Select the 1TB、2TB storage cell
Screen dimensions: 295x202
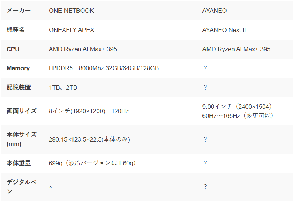click(x=63, y=87)
